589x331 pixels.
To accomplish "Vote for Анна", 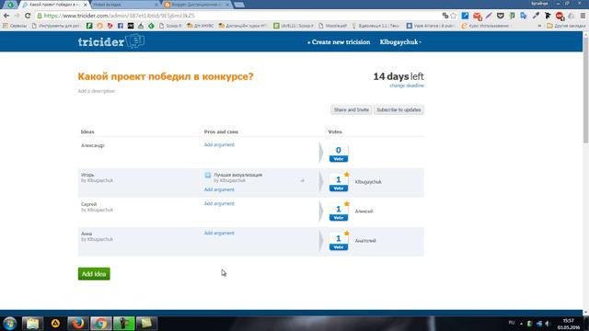I will (x=339, y=247).
